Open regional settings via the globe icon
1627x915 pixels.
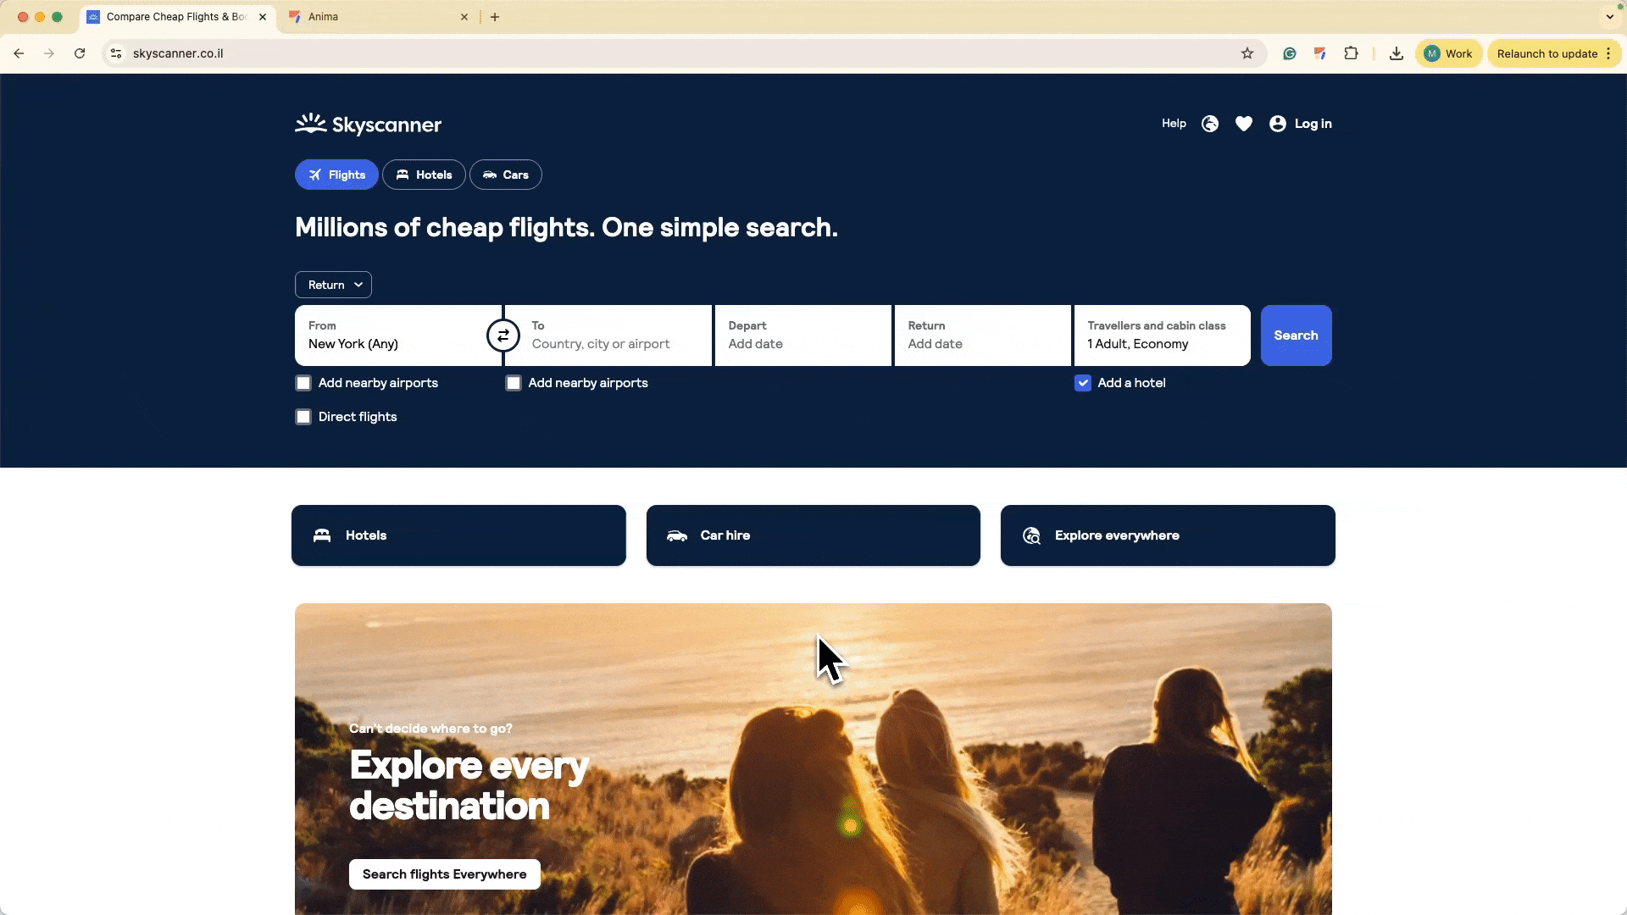(1210, 124)
